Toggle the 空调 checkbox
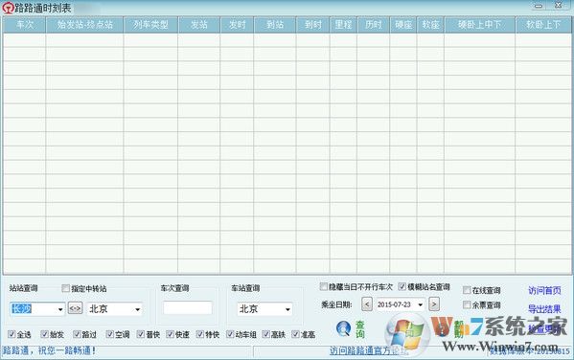574x360 pixels. 110,334
